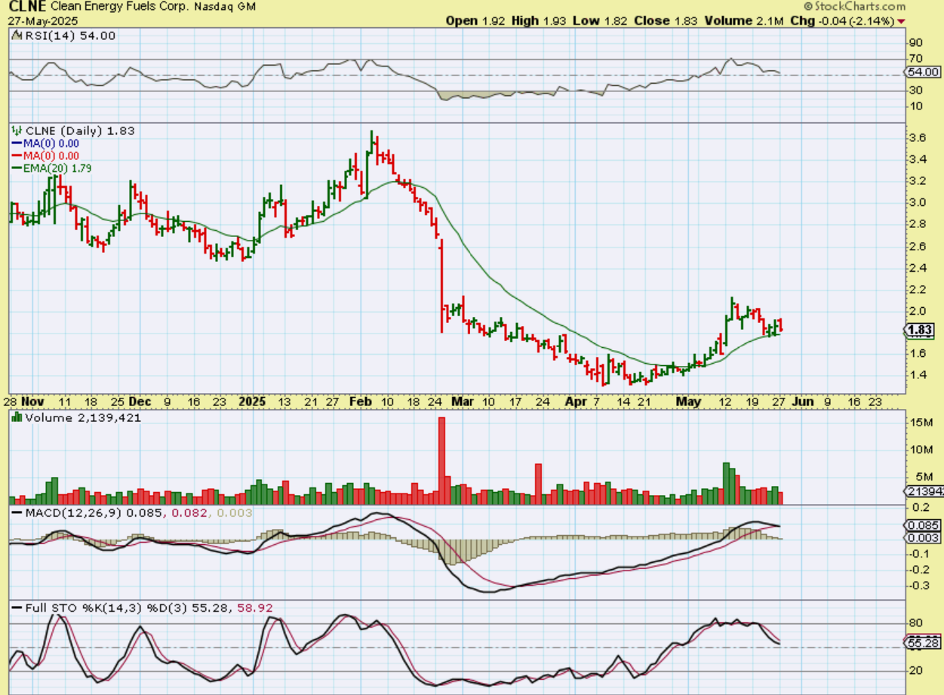Click the red MA(0) legend entry
Screen dimensions: 944x695
tap(46, 155)
